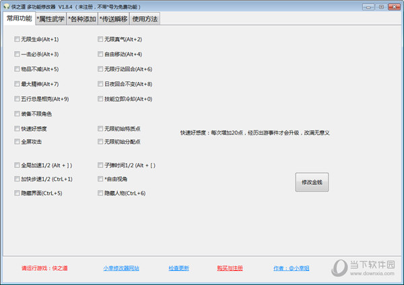Open the *各种添加 tab
Screen dimensions: 404x285
82,19
